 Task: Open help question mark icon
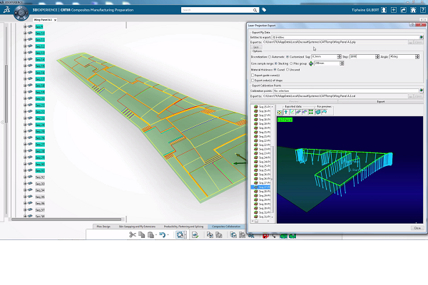[422, 10]
